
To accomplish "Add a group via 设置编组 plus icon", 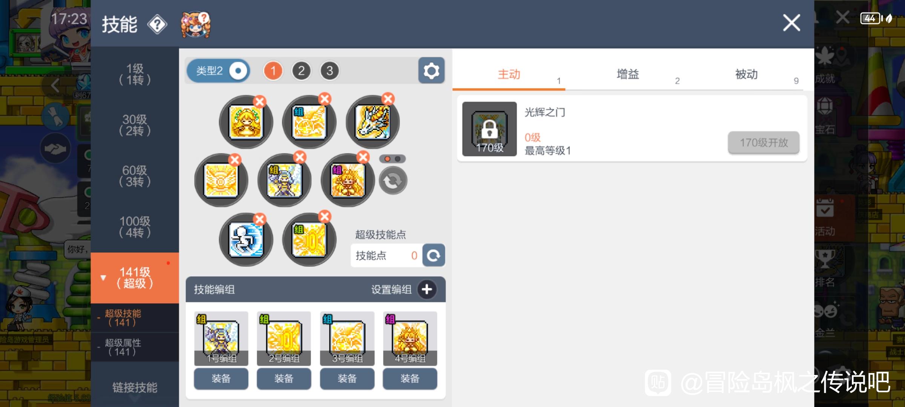I will click(x=427, y=289).
